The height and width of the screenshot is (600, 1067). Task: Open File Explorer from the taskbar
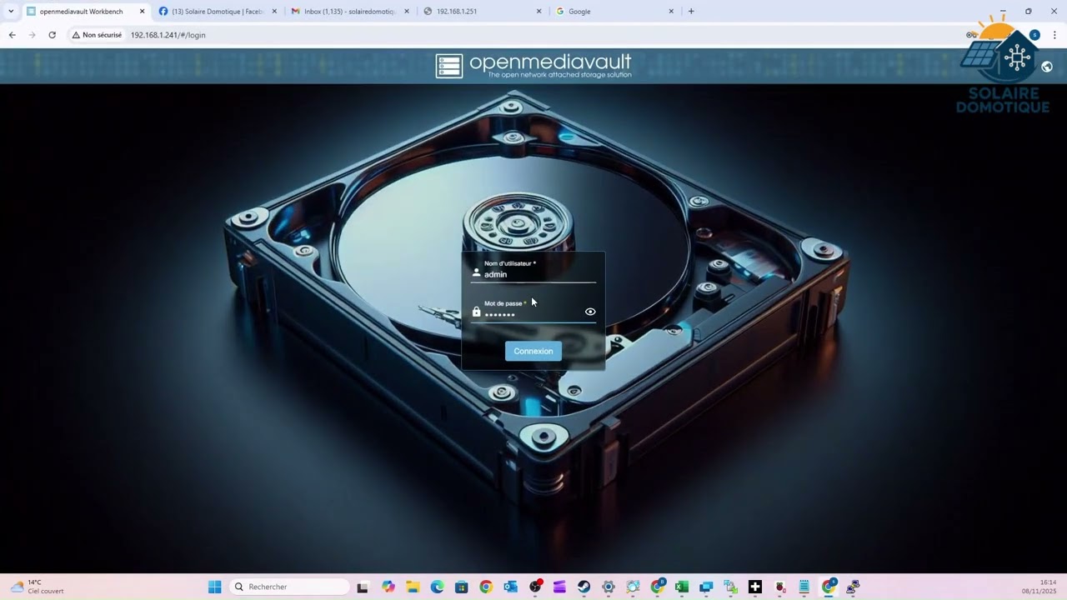click(x=413, y=587)
